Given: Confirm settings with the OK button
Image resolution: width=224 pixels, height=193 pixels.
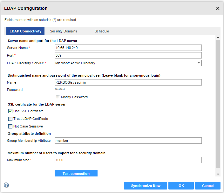Looking at the screenshot, I should pyautogui.click(x=181, y=186).
